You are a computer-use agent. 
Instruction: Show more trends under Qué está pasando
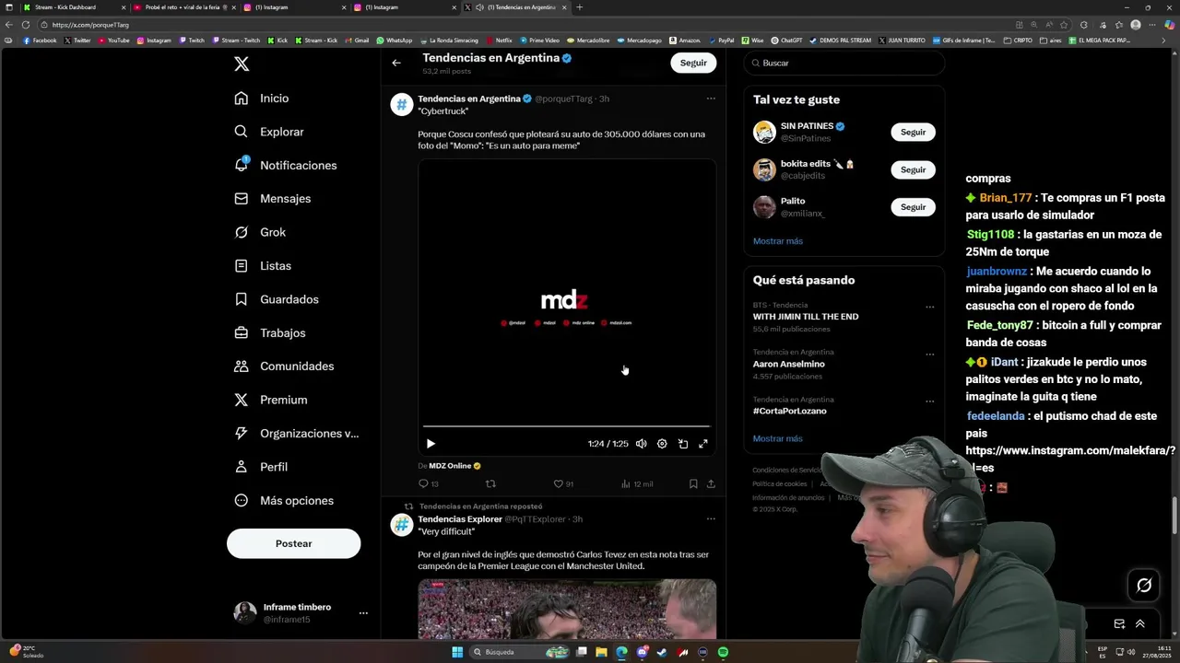[x=778, y=438]
